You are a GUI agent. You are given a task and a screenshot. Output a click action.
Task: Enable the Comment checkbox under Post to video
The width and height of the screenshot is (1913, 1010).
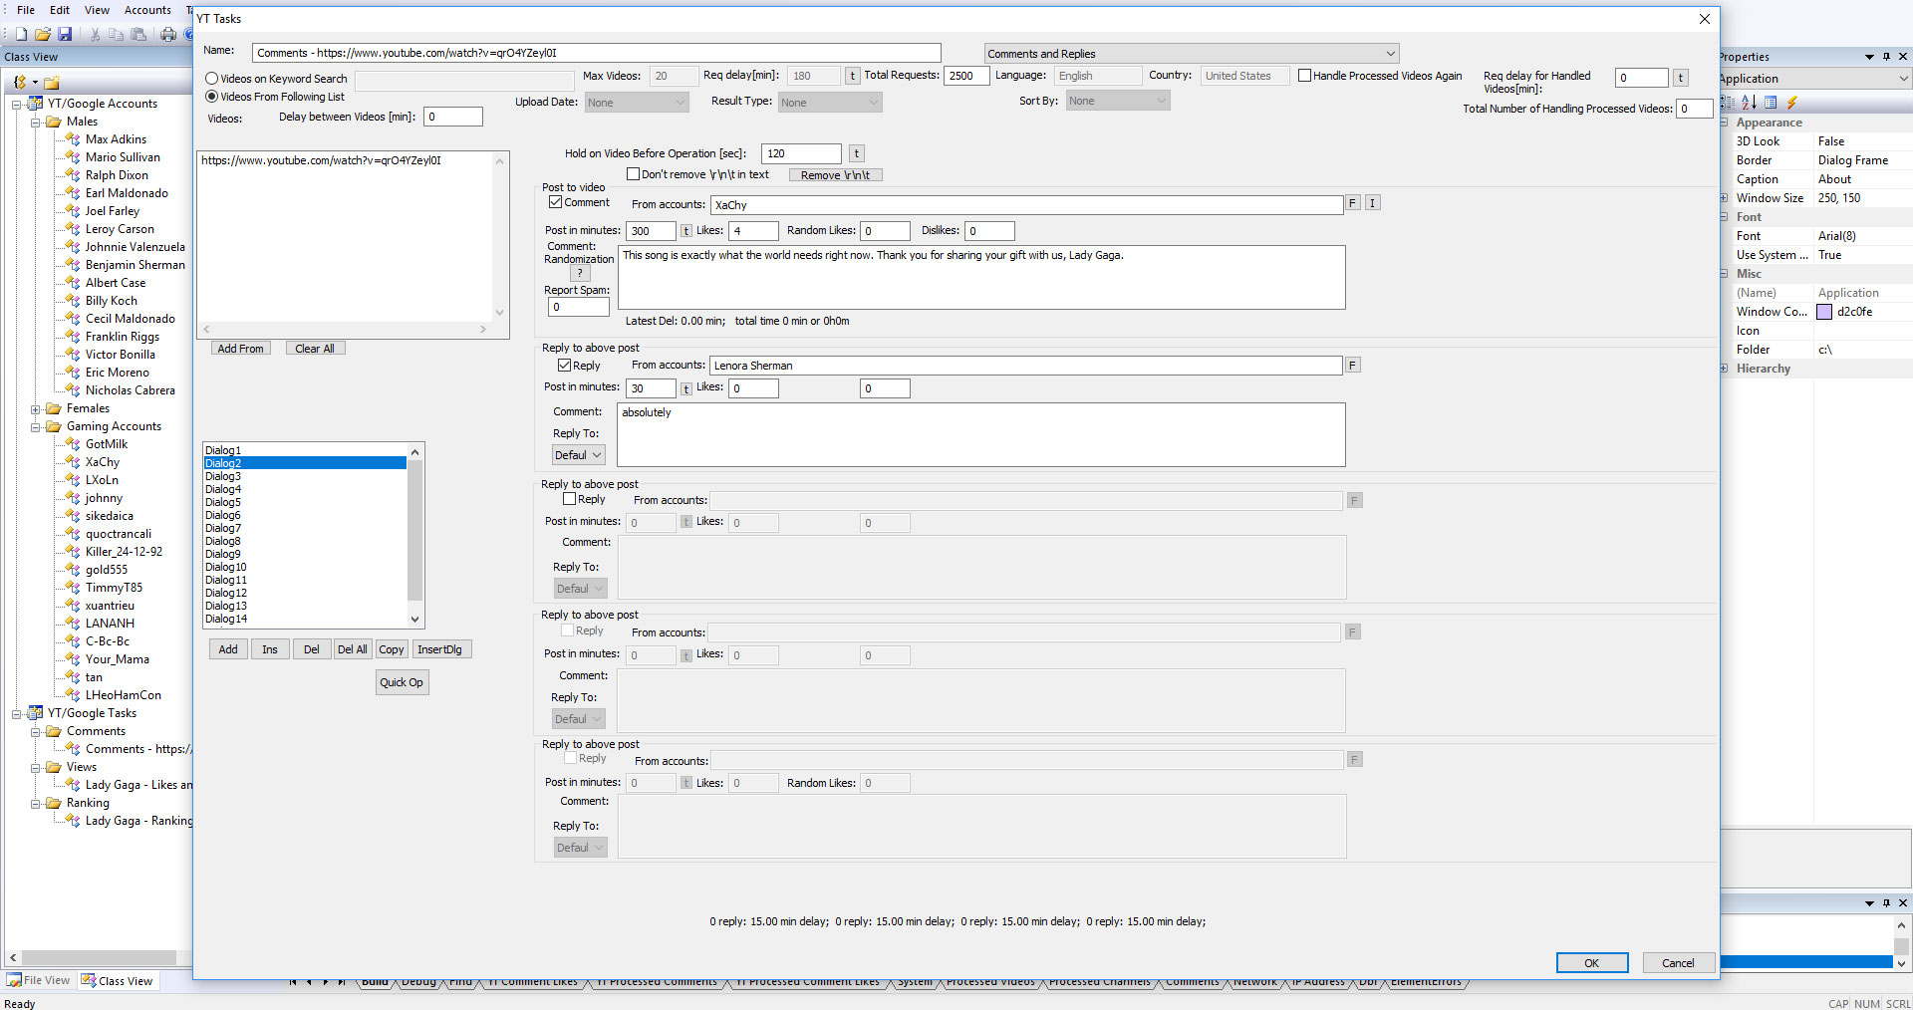556,202
